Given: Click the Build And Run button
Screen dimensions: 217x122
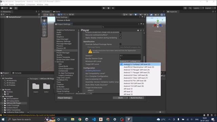Looking at the screenshot, I should [x=136, y=98].
